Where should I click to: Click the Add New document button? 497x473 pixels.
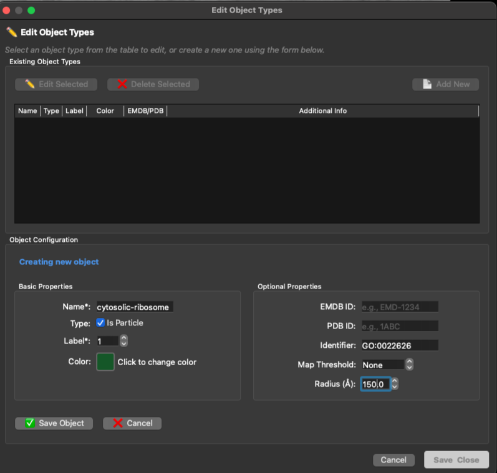445,84
